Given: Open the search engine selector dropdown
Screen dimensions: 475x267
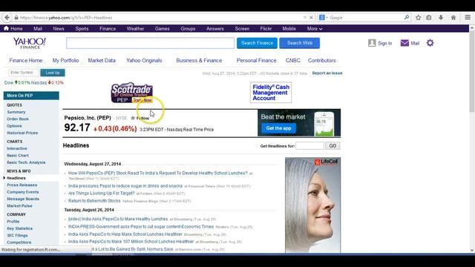Looking at the screenshot, I should 324,18.
